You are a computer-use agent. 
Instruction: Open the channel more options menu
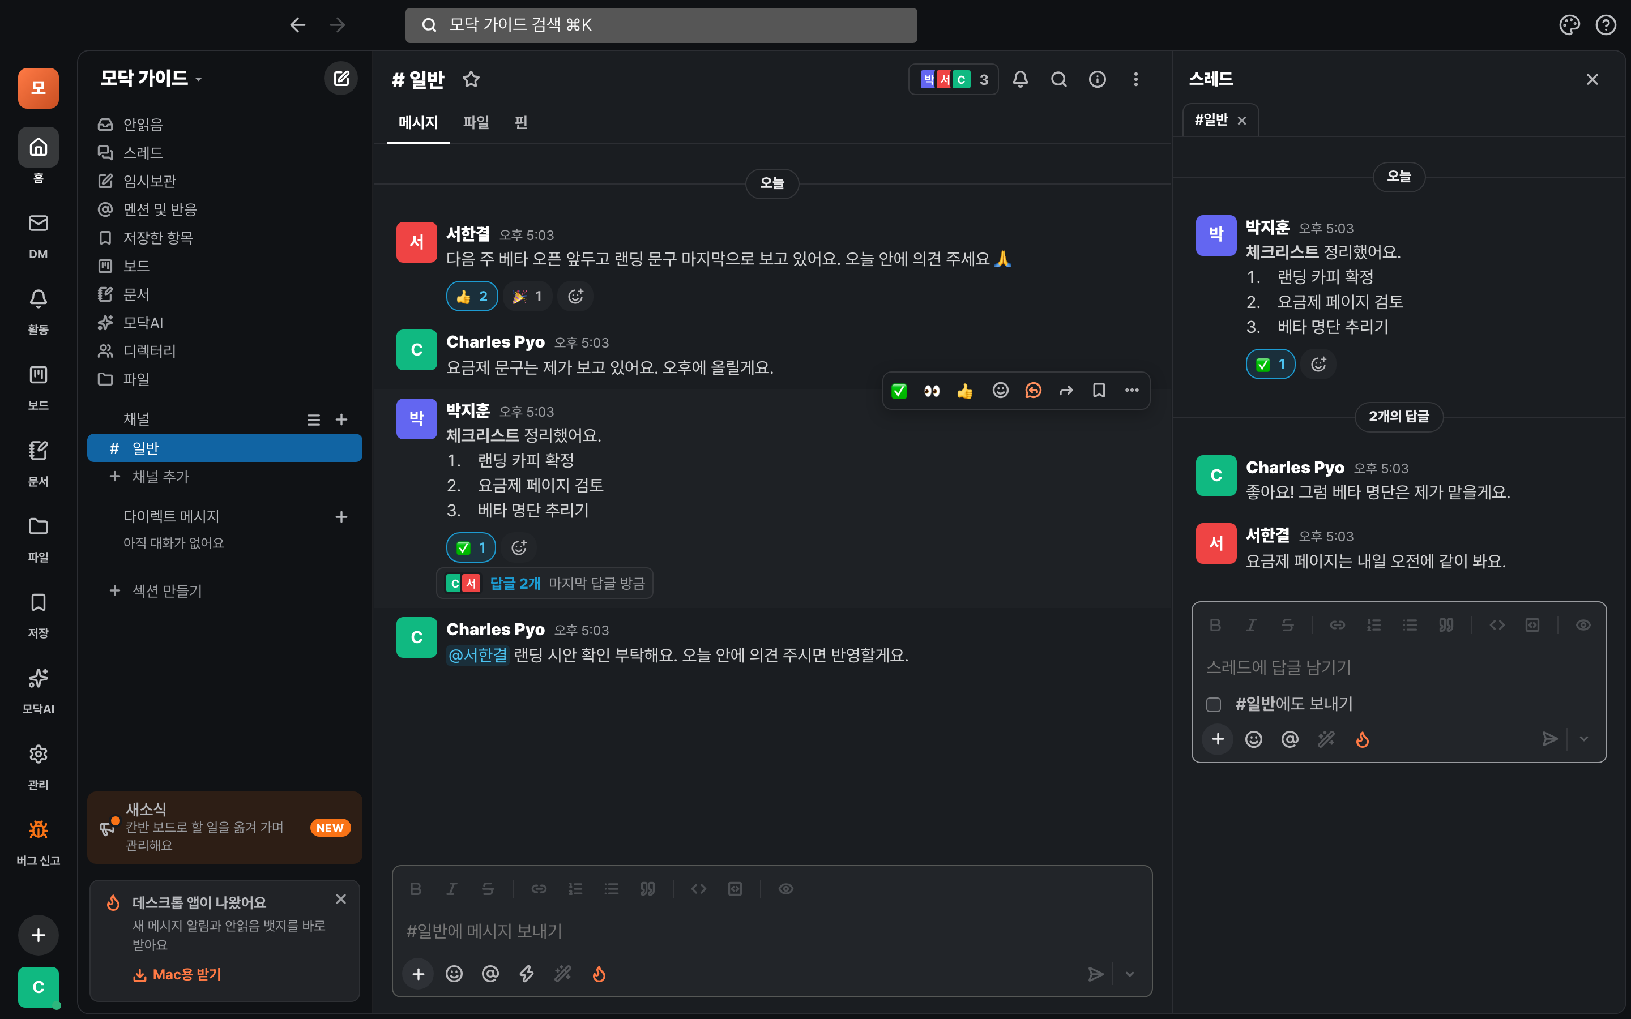pyautogui.click(x=1135, y=79)
